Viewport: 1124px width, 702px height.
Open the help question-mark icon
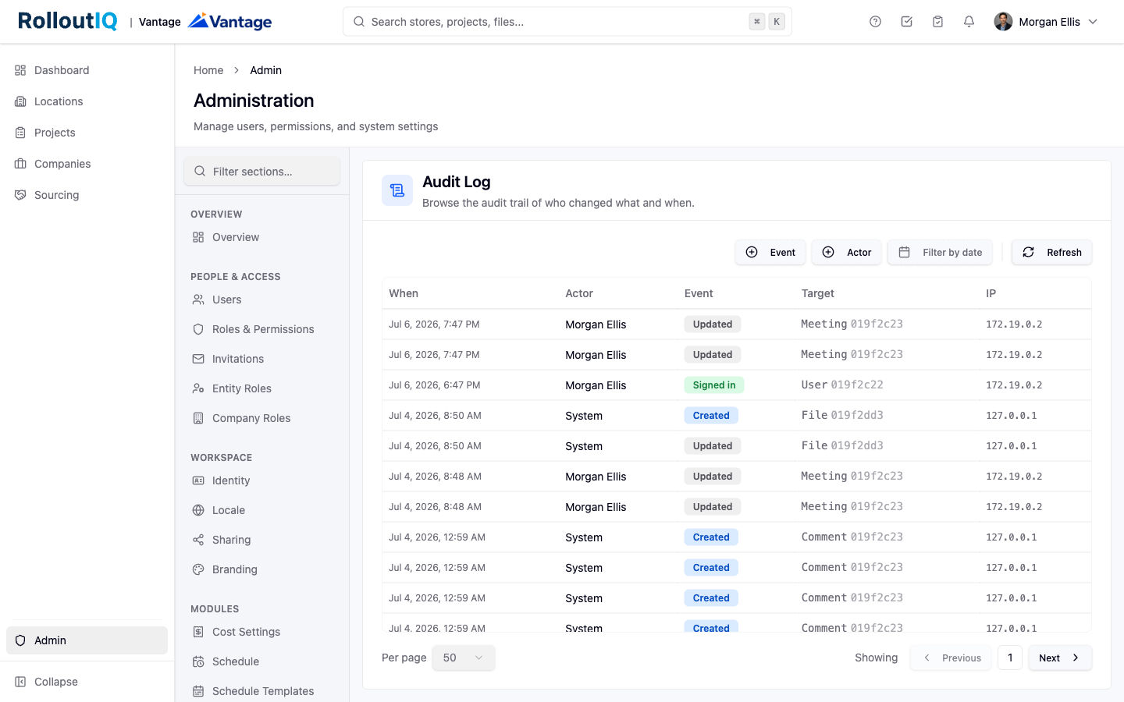[x=875, y=22]
